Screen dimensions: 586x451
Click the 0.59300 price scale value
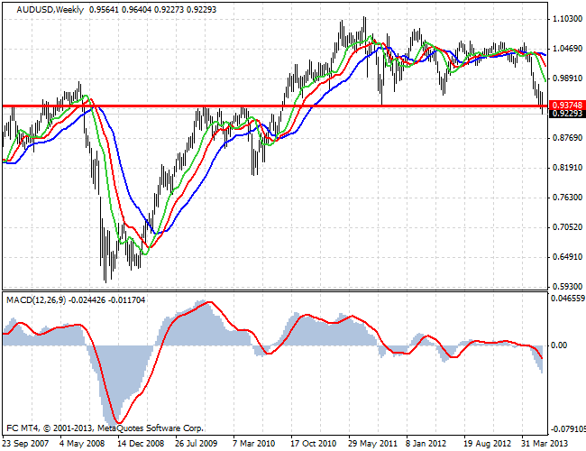pos(567,287)
